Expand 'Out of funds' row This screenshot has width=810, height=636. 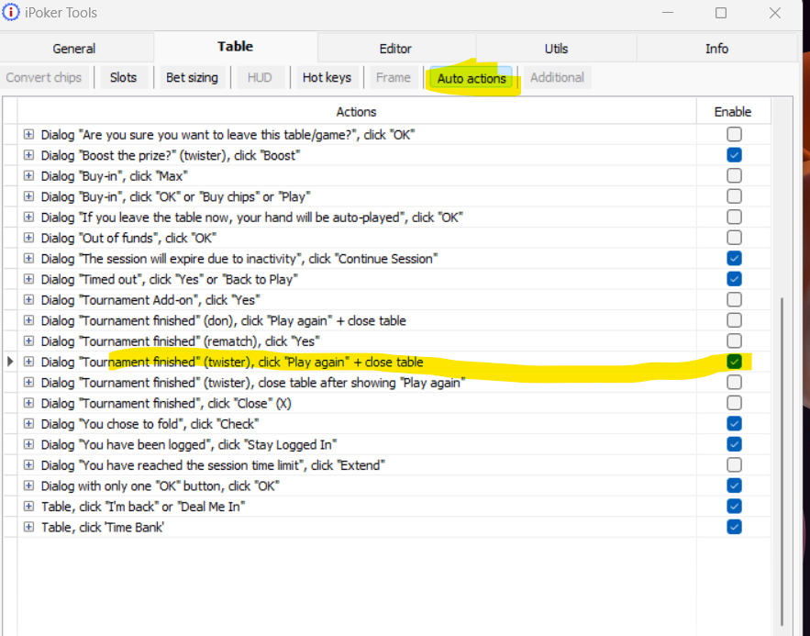coord(29,238)
